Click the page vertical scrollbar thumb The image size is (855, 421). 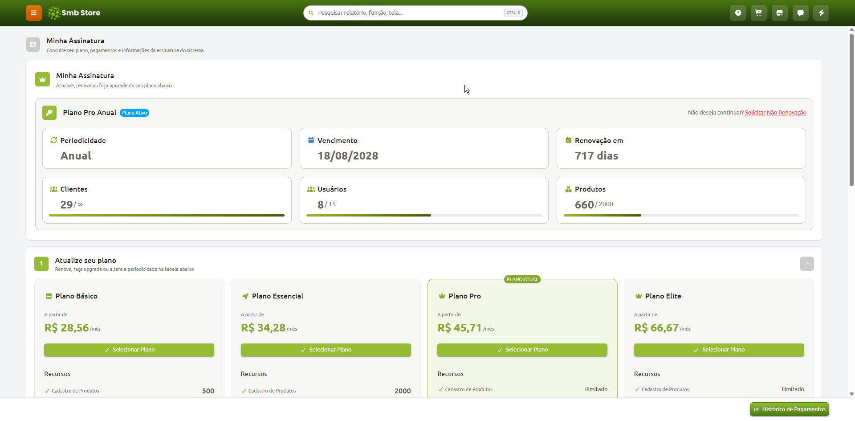851,109
